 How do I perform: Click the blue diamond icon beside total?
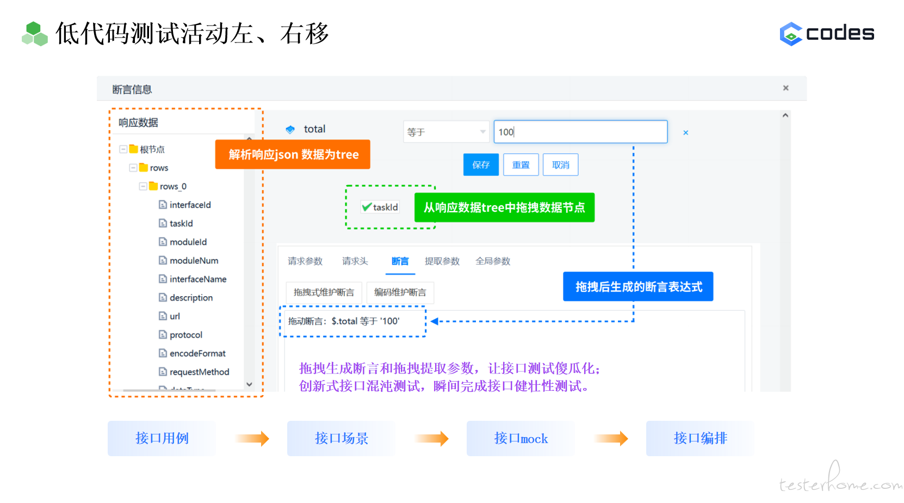tap(290, 130)
